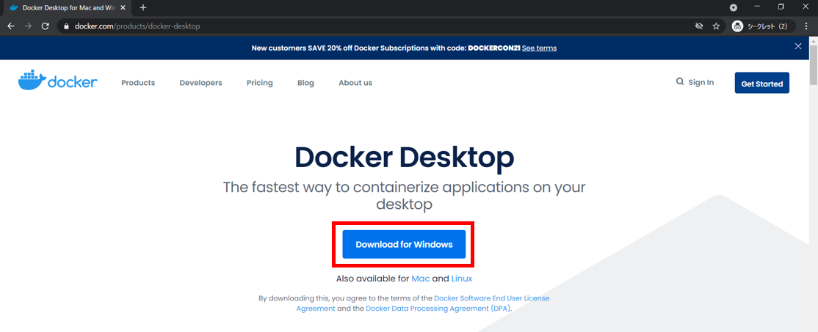Click the padlock site info icon
818x332 pixels.
[x=66, y=26]
